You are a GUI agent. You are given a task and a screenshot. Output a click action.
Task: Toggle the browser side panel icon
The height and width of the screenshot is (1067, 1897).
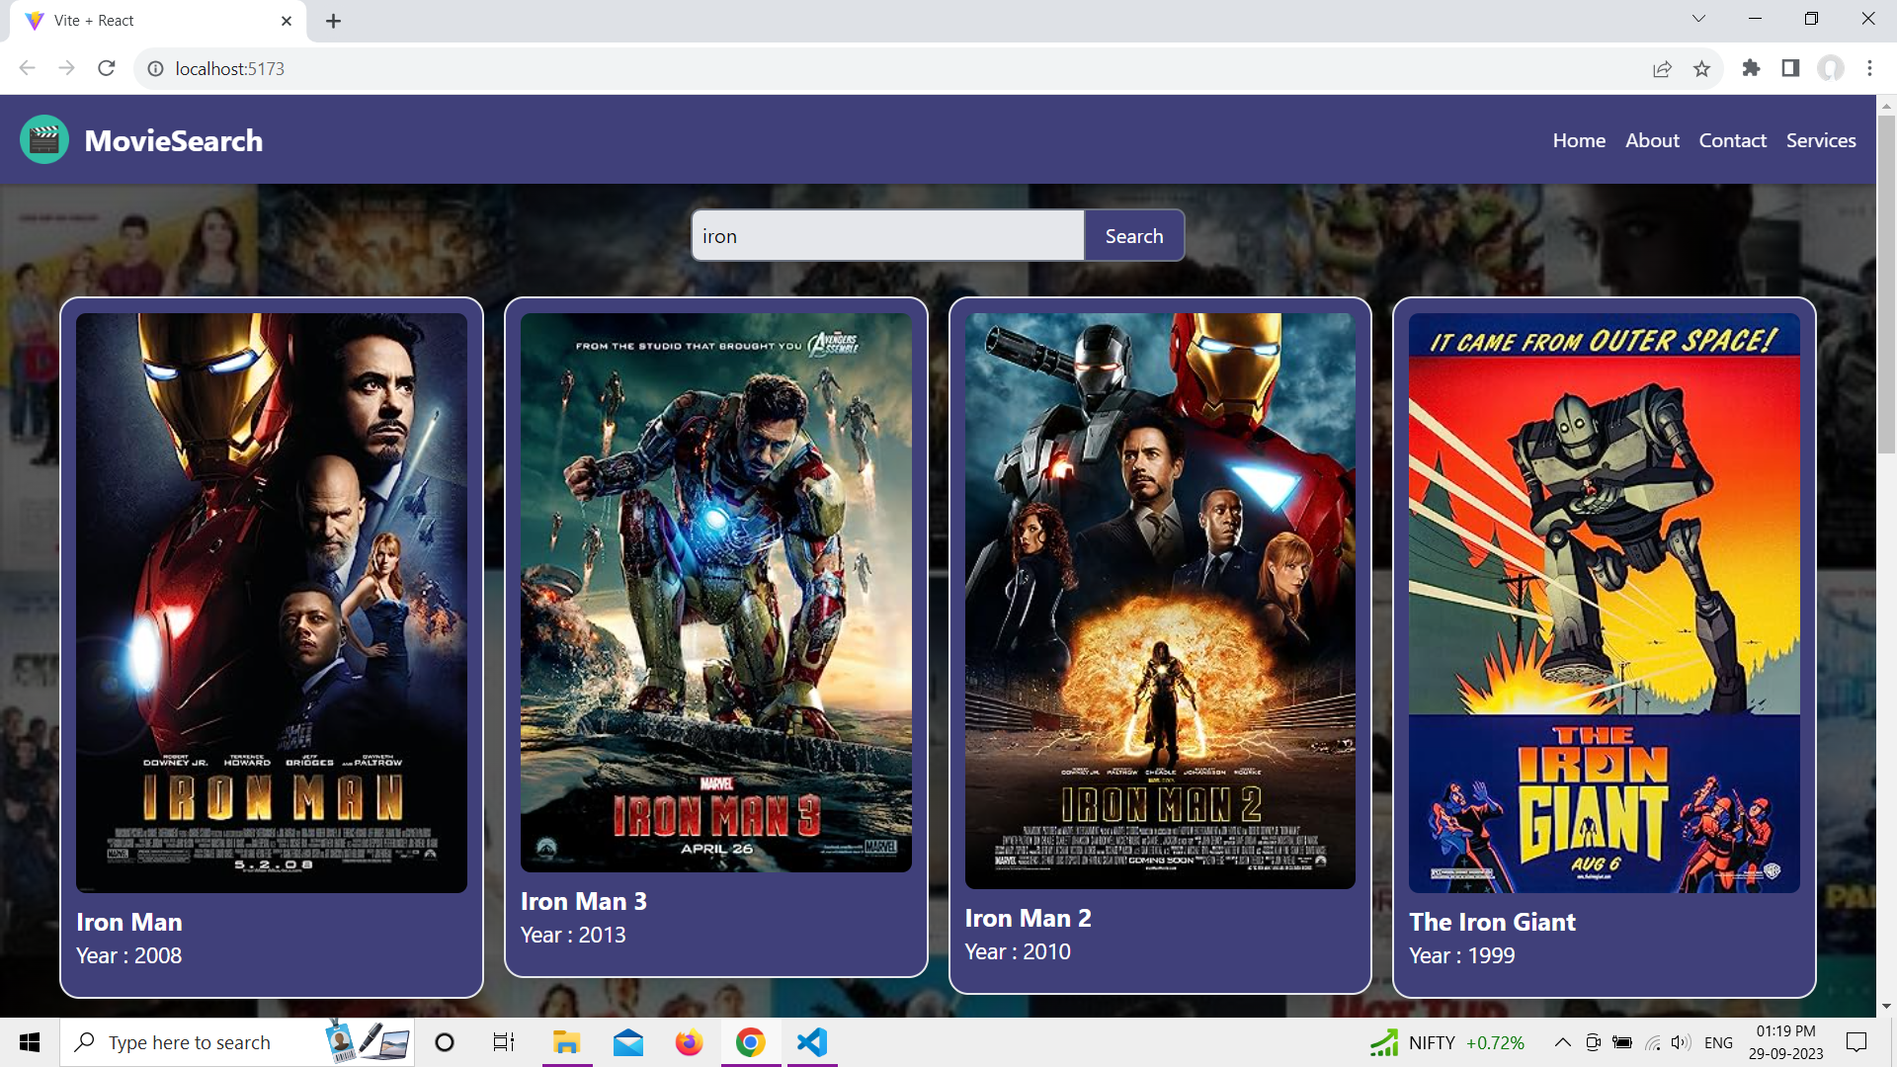point(1790,68)
